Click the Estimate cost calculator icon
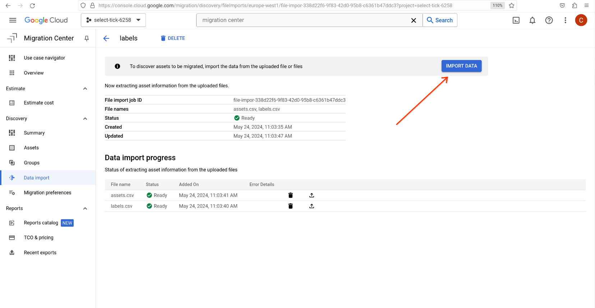 (12, 103)
